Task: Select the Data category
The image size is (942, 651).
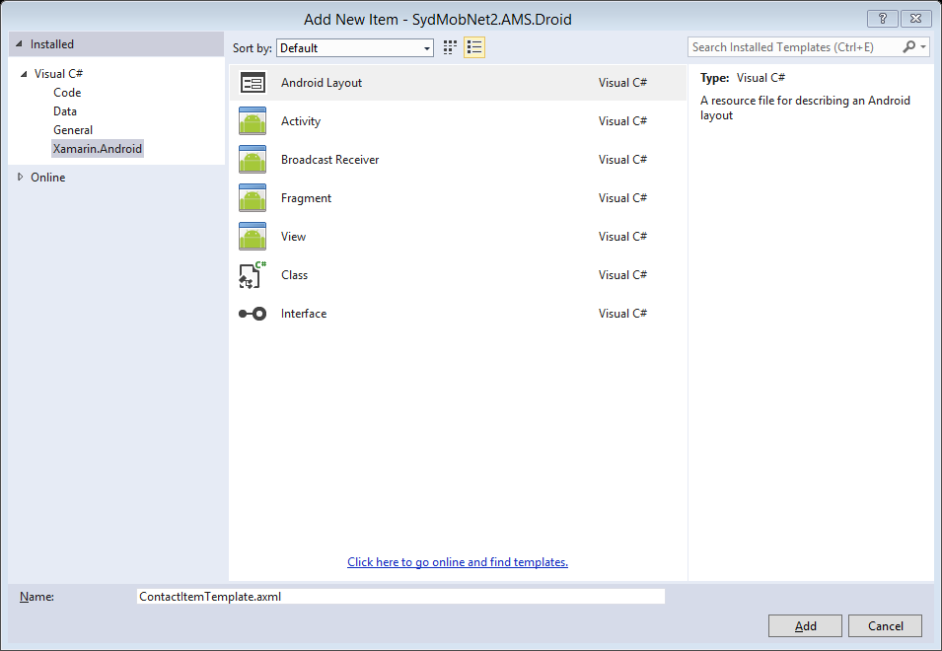Action: 65,111
